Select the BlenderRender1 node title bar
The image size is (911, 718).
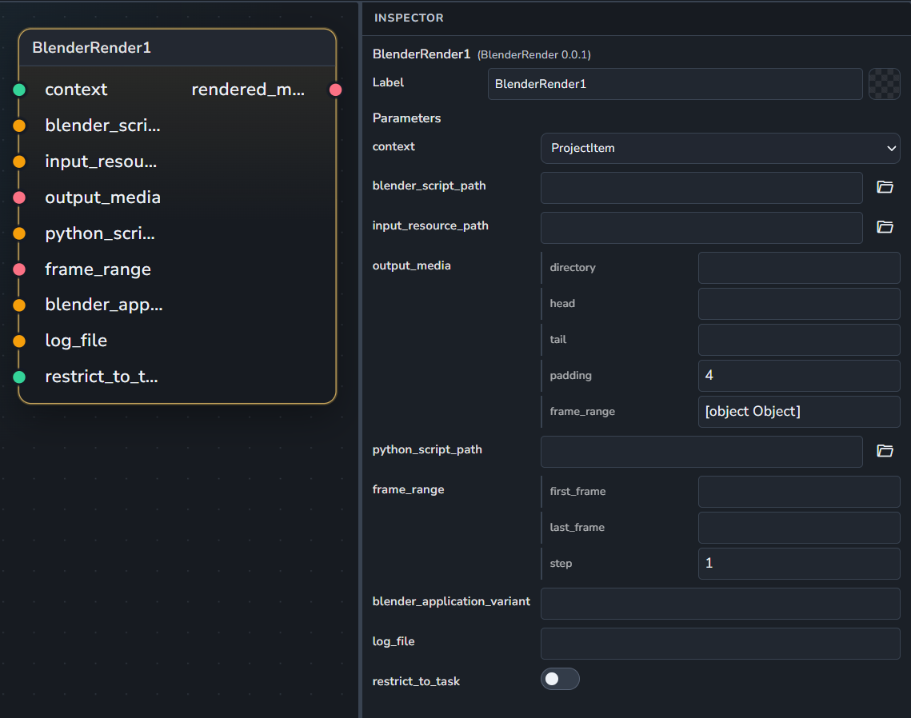tap(178, 48)
